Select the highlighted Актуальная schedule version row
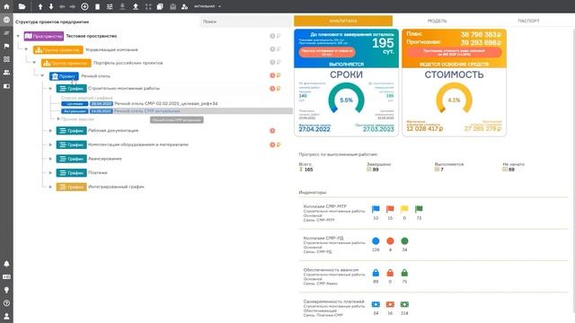 point(176,111)
